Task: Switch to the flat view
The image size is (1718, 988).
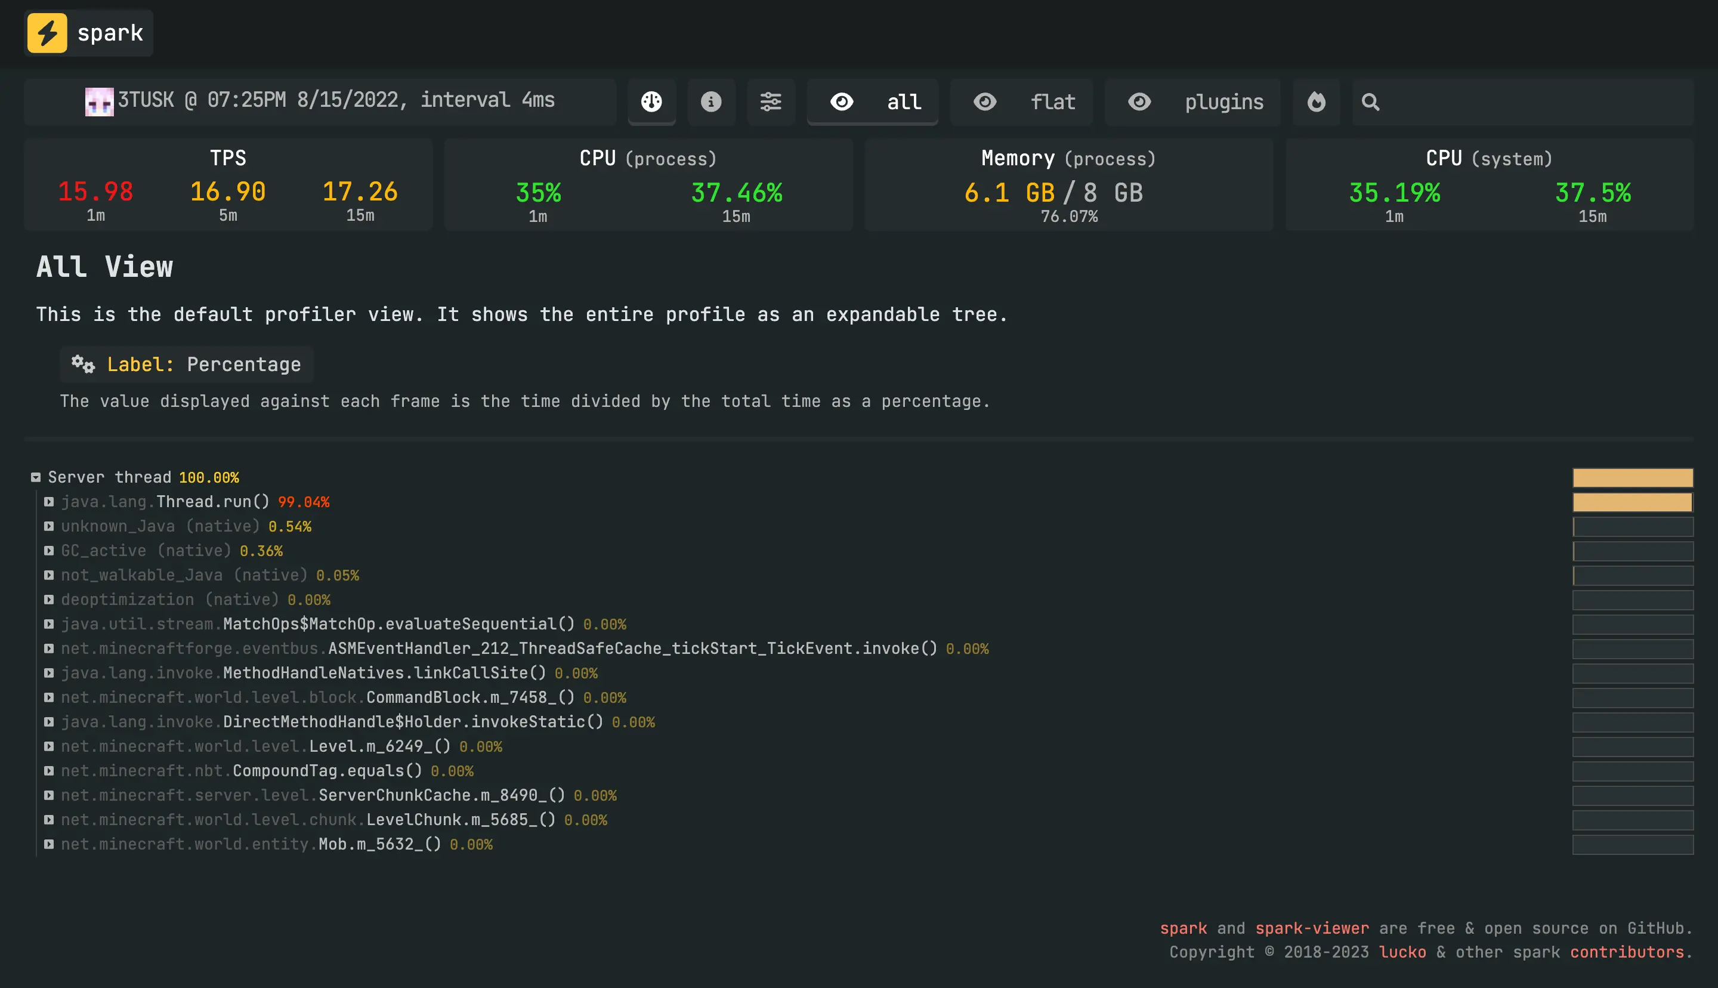Action: (1022, 102)
